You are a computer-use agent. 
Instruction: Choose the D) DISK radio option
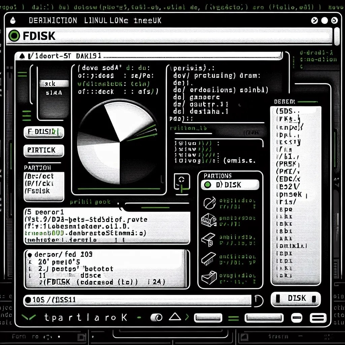230,185
